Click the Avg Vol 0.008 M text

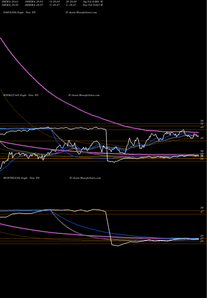tap(93, 2)
